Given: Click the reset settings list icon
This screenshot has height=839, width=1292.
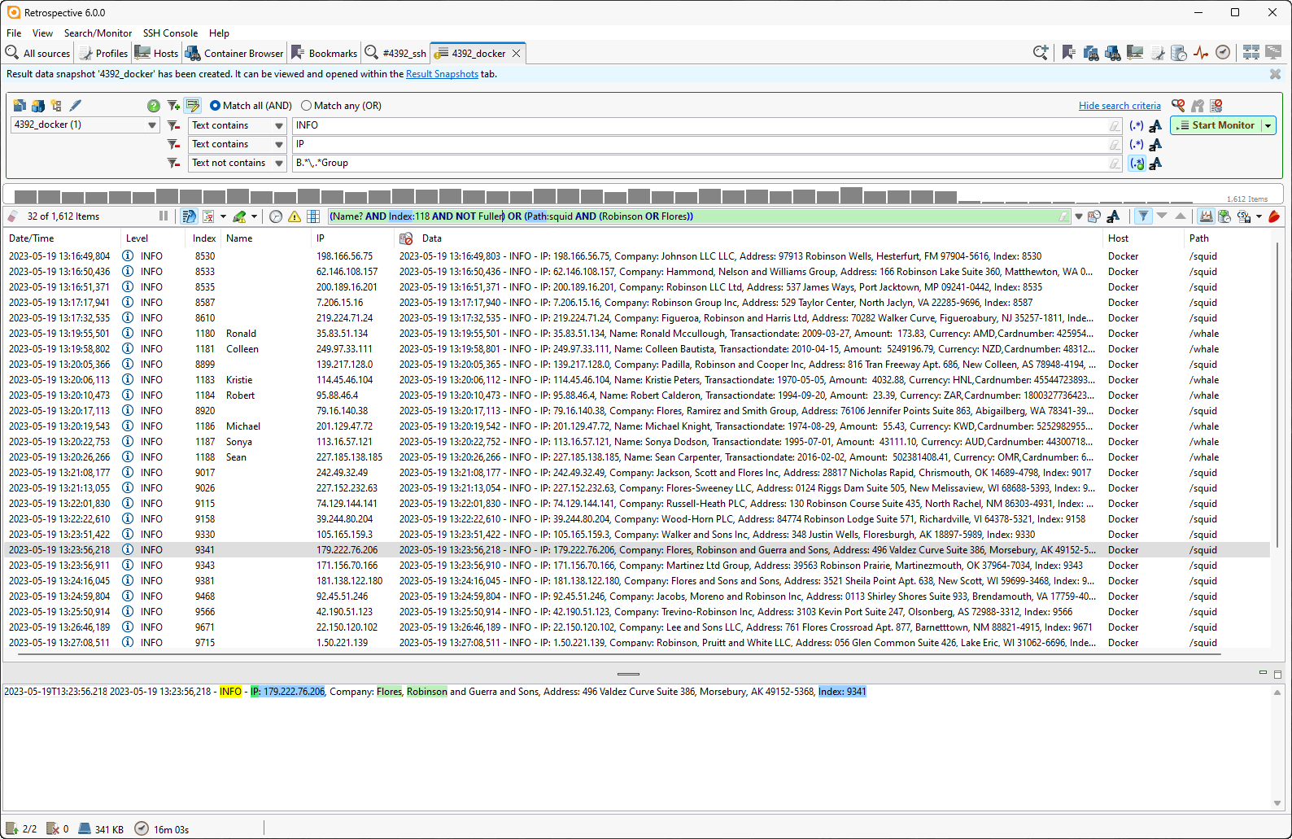Looking at the screenshot, I should 1216,106.
